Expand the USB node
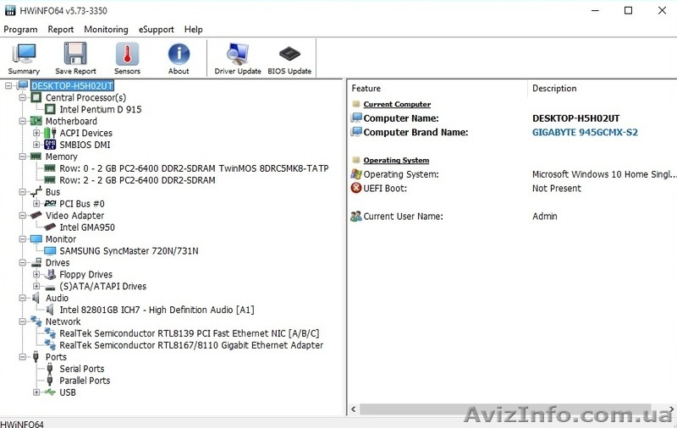The width and height of the screenshot is (677, 428). pos(36,392)
